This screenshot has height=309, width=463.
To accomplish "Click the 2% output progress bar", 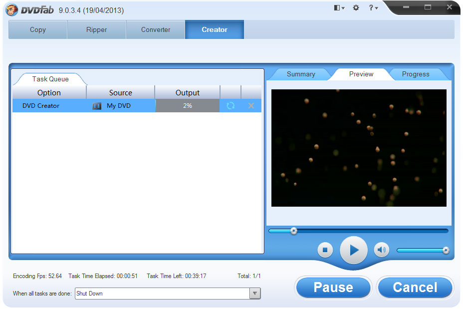I will click(188, 106).
